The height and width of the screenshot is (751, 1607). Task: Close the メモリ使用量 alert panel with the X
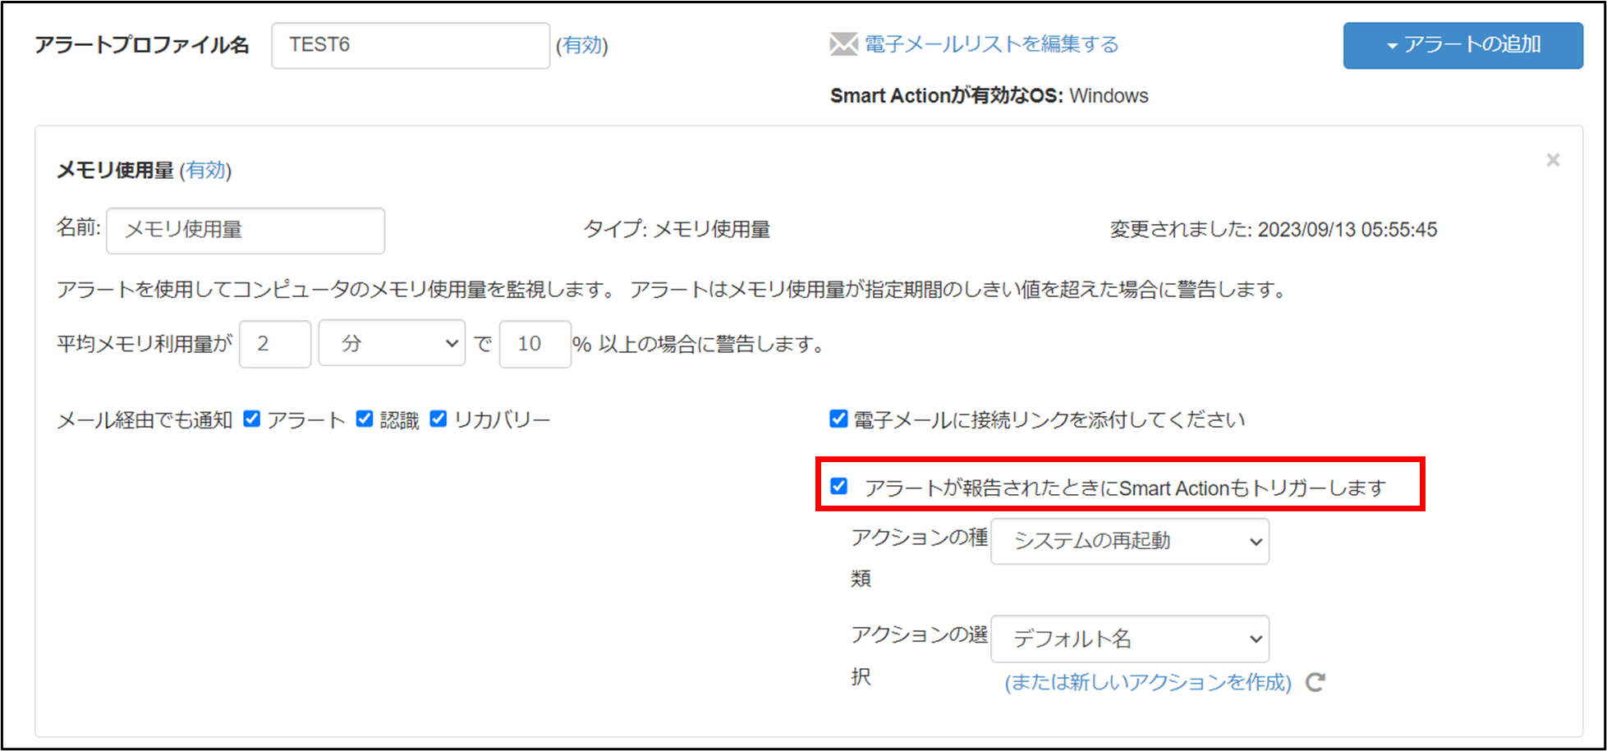pos(1553,160)
